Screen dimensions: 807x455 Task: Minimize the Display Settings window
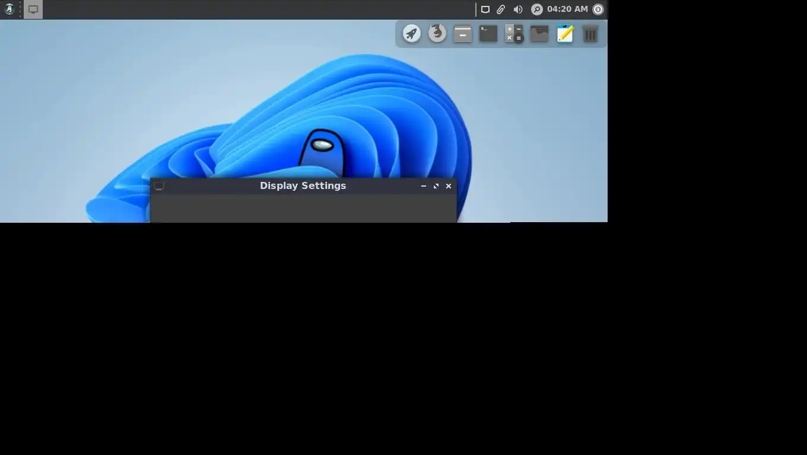pyautogui.click(x=424, y=186)
